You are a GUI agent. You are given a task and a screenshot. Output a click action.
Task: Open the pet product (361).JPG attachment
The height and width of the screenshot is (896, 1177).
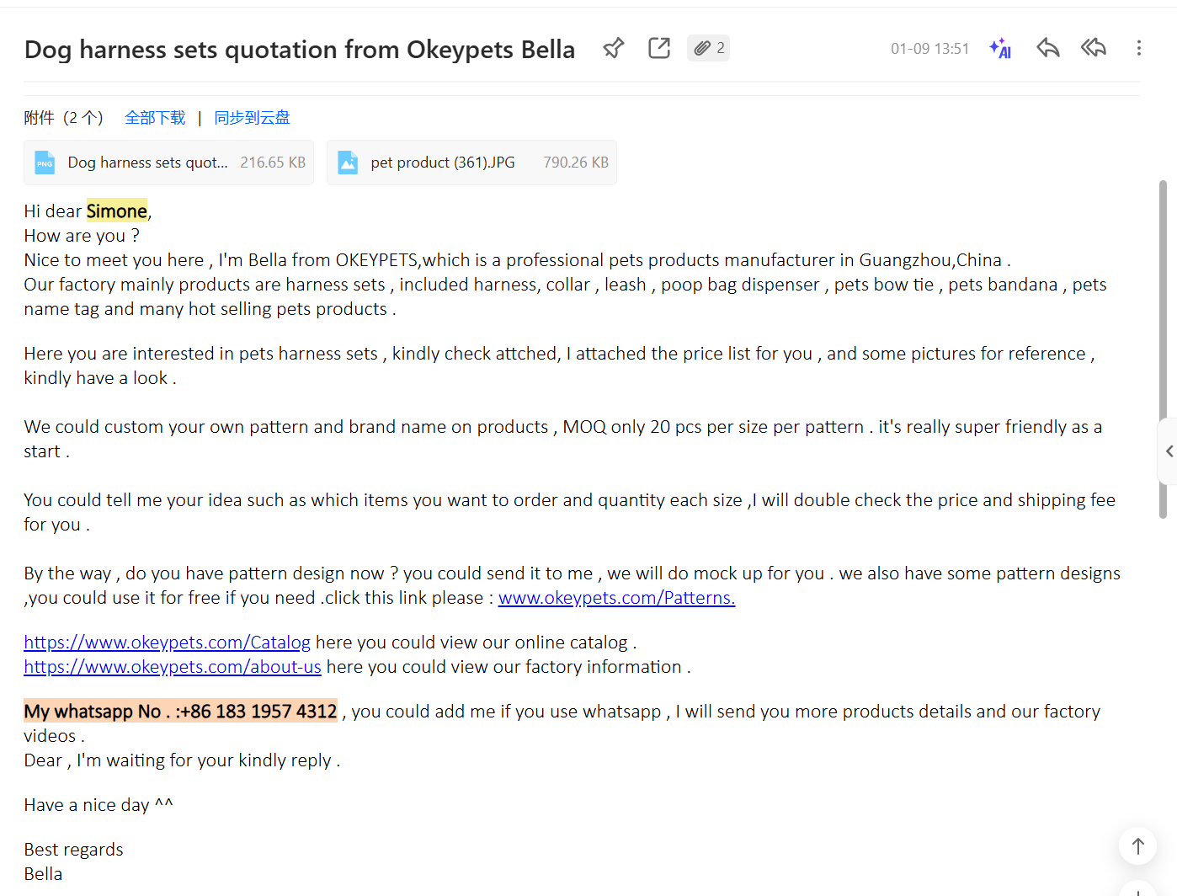pyautogui.click(x=471, y=163)
